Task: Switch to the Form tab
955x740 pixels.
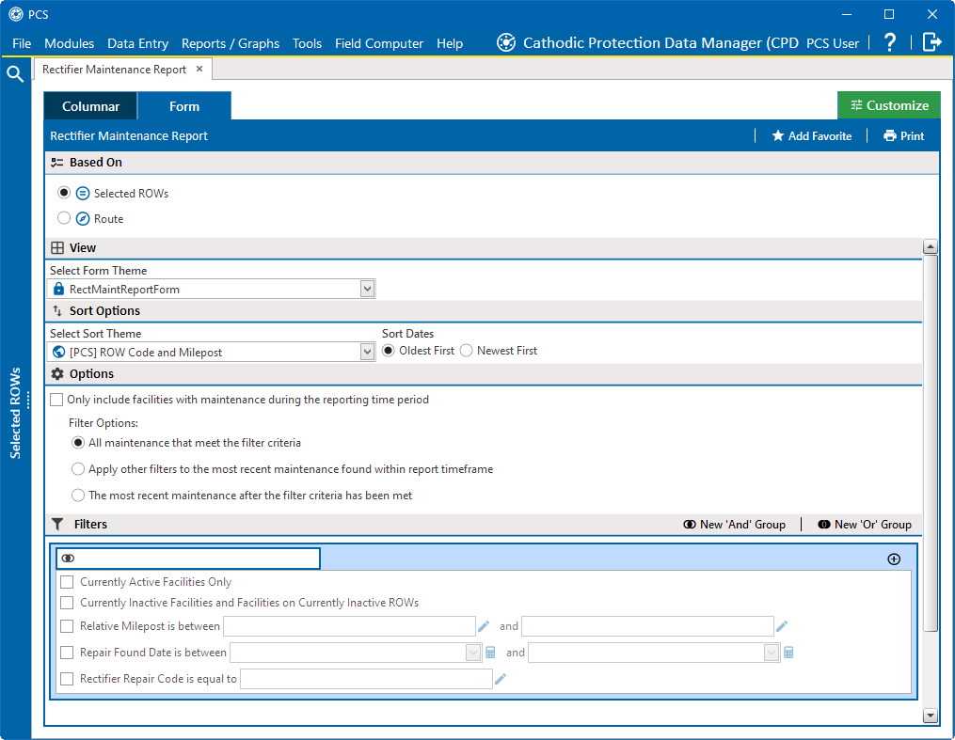Action: coord(184,106)
